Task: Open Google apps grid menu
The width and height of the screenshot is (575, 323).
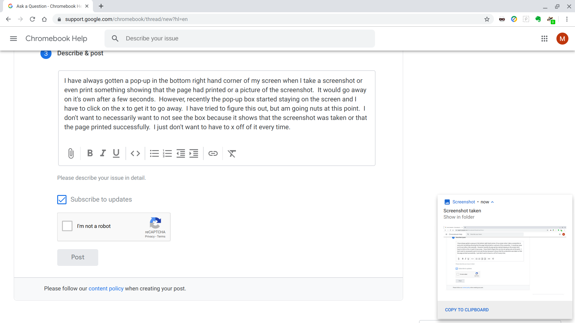Action: [x=544, y=38]
